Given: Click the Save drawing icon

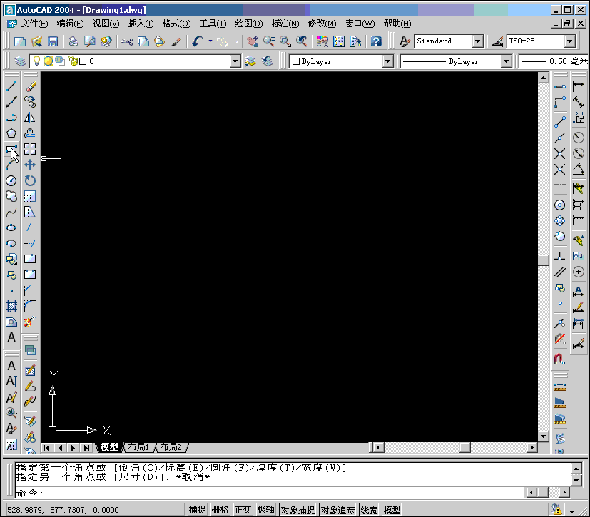Looking at the screenshot, I should pyautogui.click(x=52, y=41).
